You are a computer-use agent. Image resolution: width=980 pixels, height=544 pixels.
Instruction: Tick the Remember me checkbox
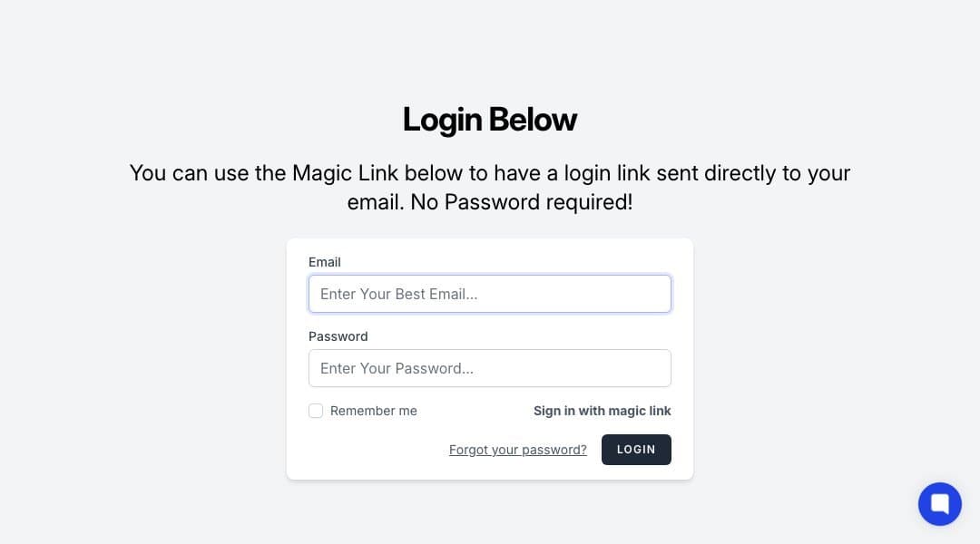click(316, 411)
